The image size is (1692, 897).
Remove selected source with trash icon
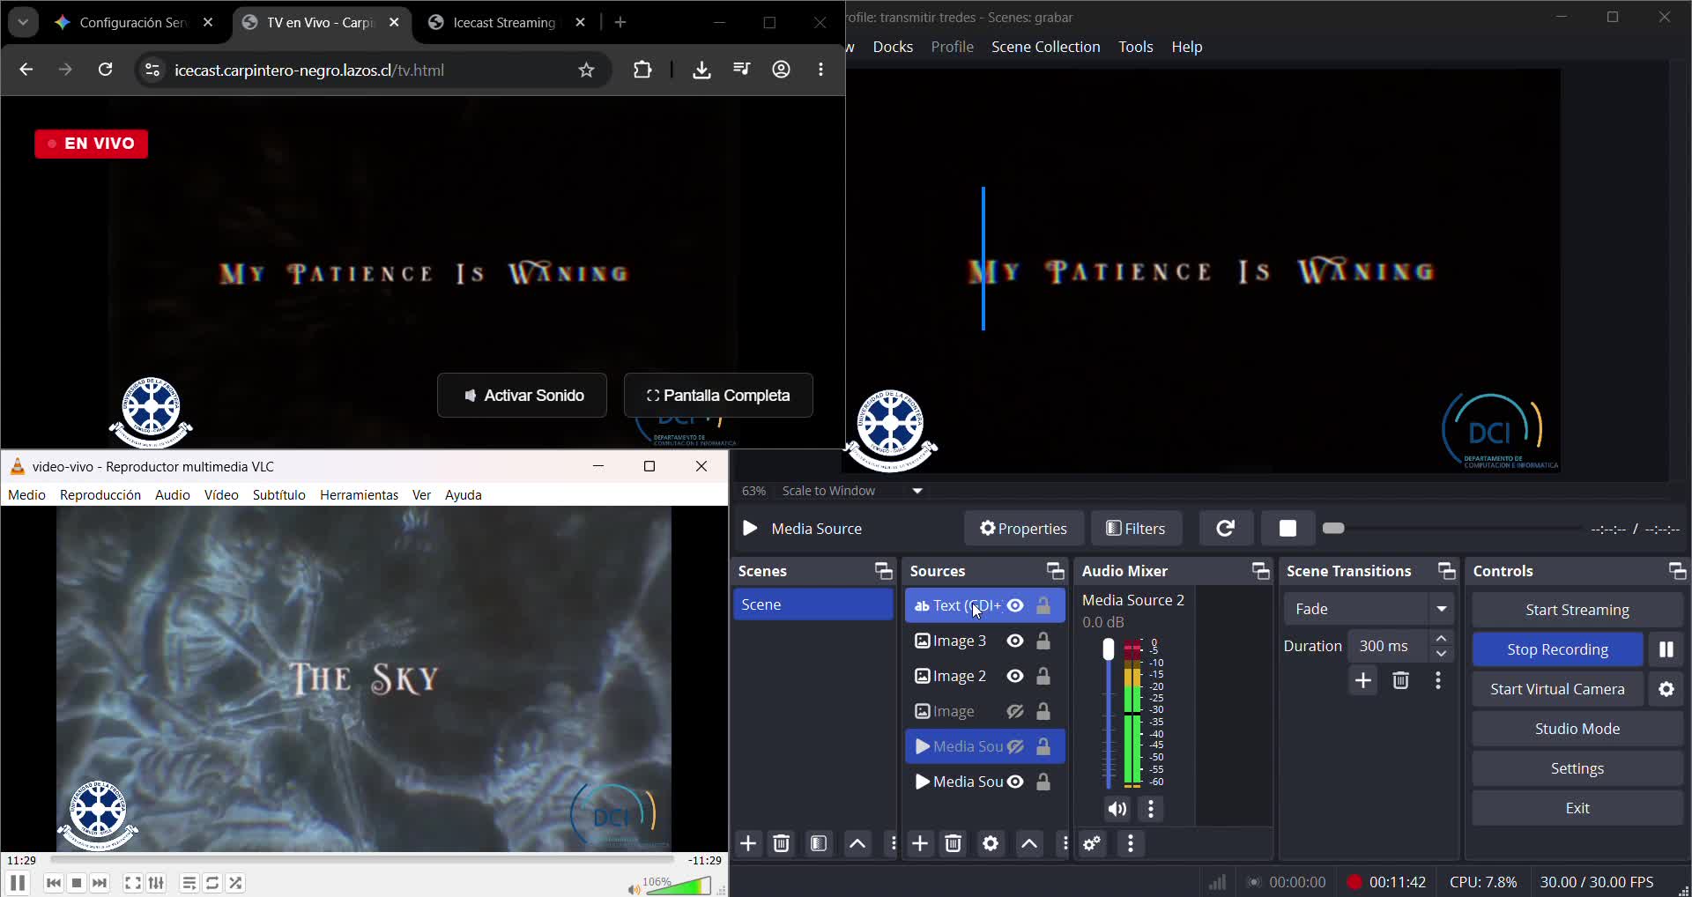click(953, 844)
